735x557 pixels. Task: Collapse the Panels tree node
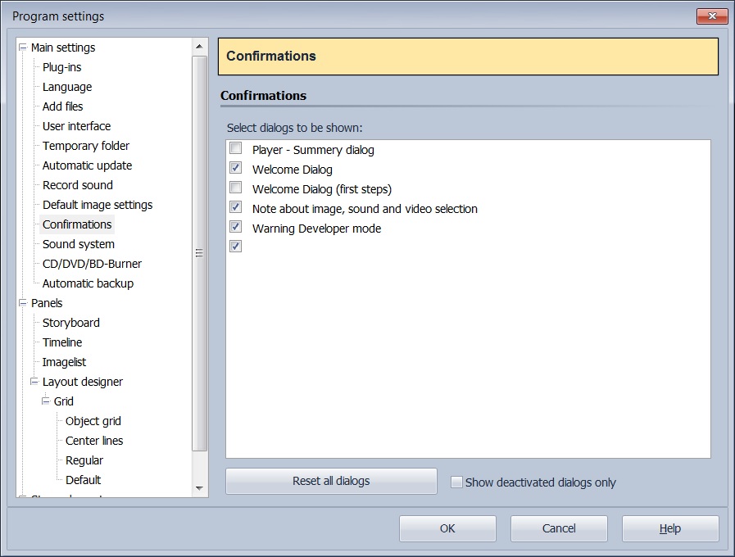click(x=23, y=303)
